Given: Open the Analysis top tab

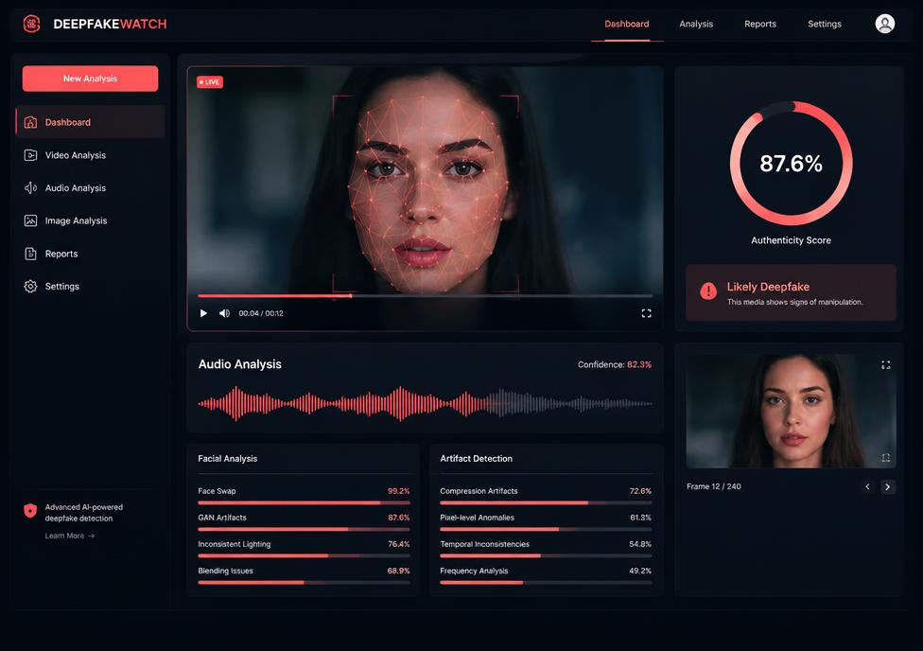Looking at the screenshot, I should tap(696, 25).
